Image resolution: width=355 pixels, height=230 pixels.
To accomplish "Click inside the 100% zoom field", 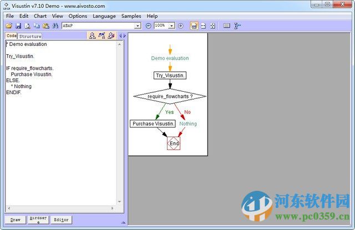I will 161,25.
